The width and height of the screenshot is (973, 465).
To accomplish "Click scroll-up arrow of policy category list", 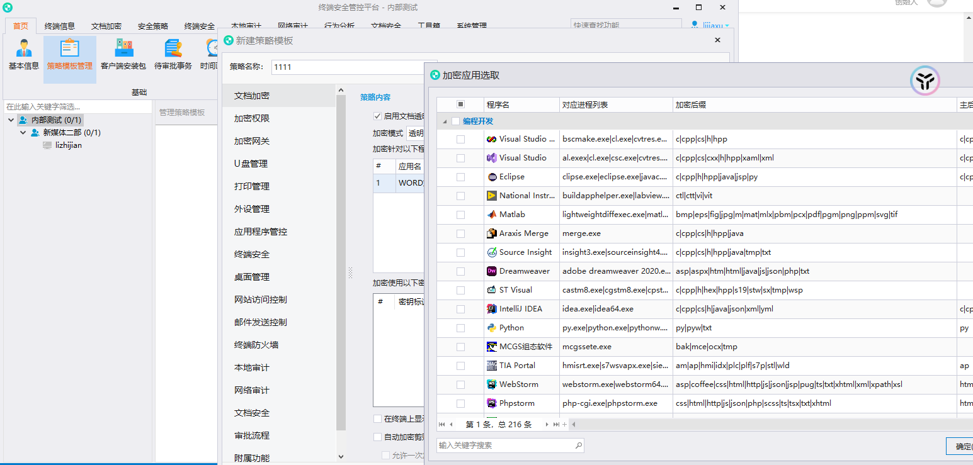I will click(x=341, y=90).
